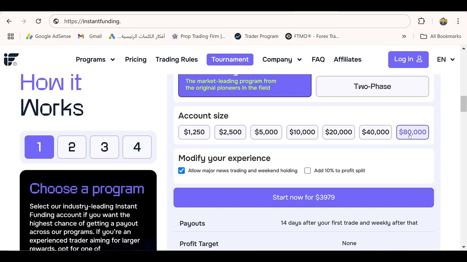Click the page vertical scrollbar thumb

point(463,104)
